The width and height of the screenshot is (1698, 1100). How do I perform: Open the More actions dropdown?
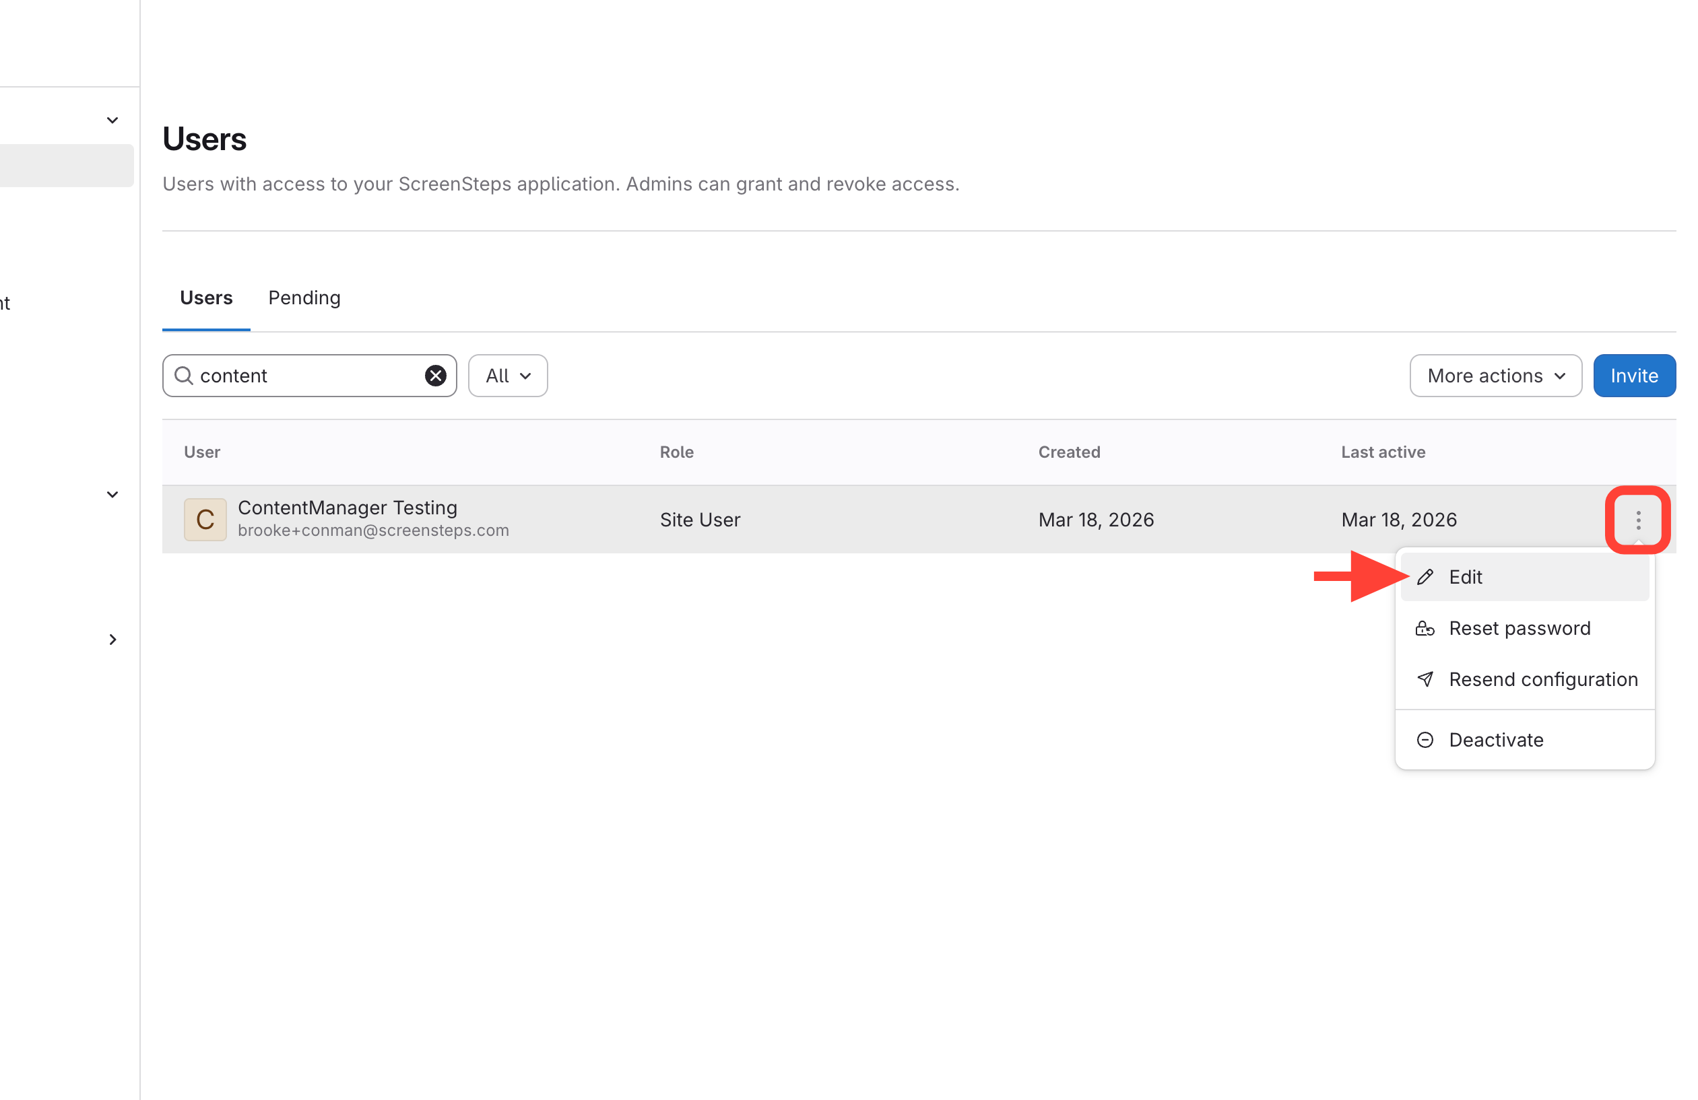pos(1495,376)
